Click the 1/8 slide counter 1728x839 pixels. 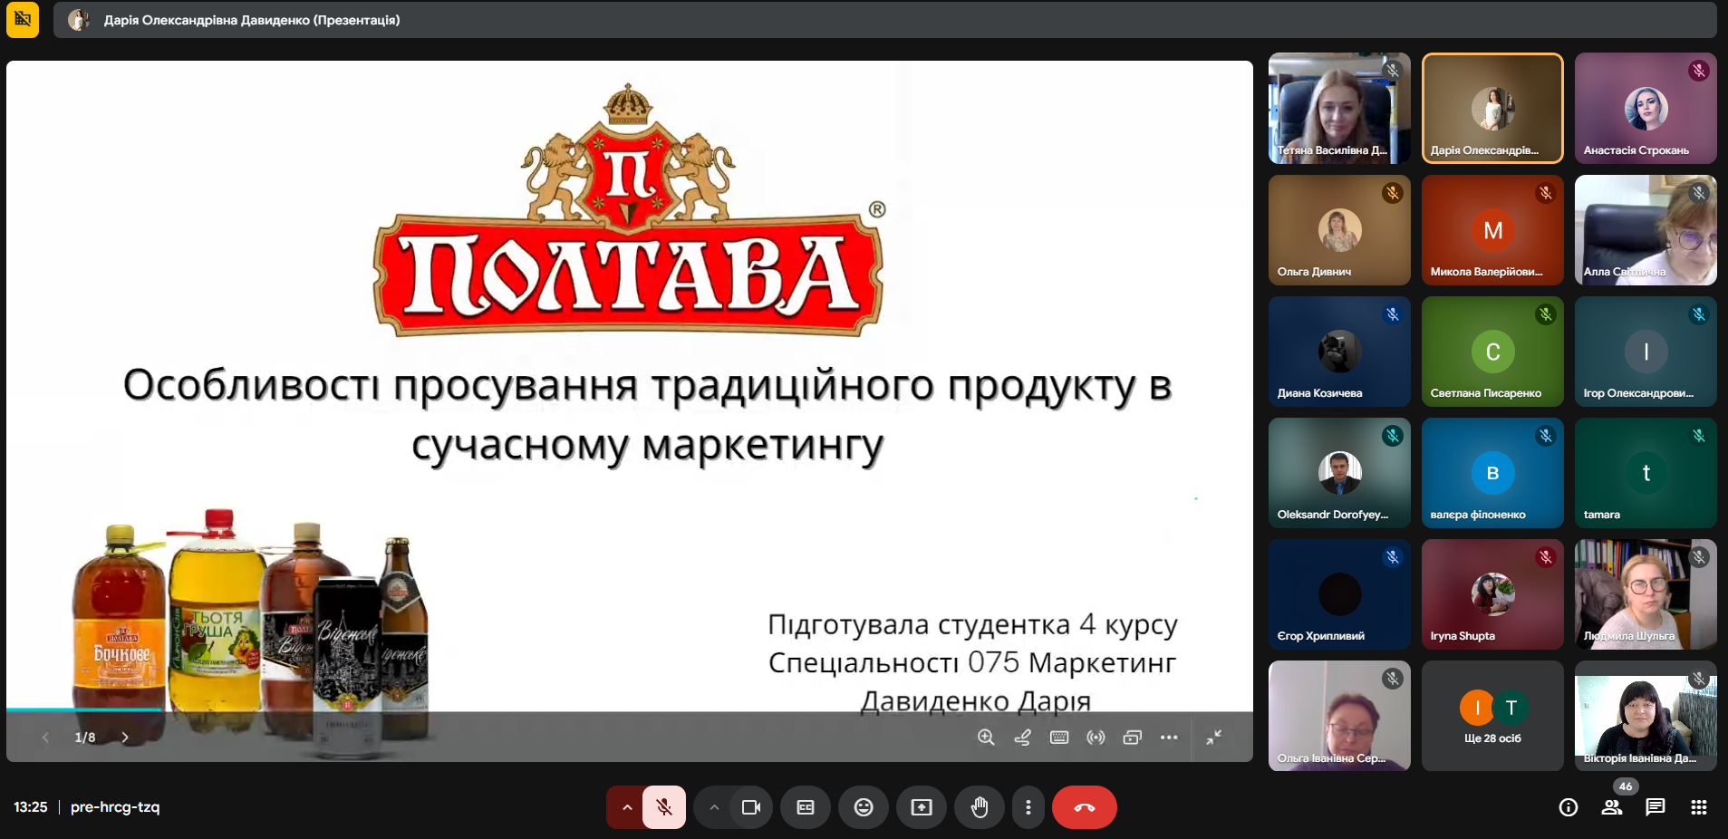(85, 738)
